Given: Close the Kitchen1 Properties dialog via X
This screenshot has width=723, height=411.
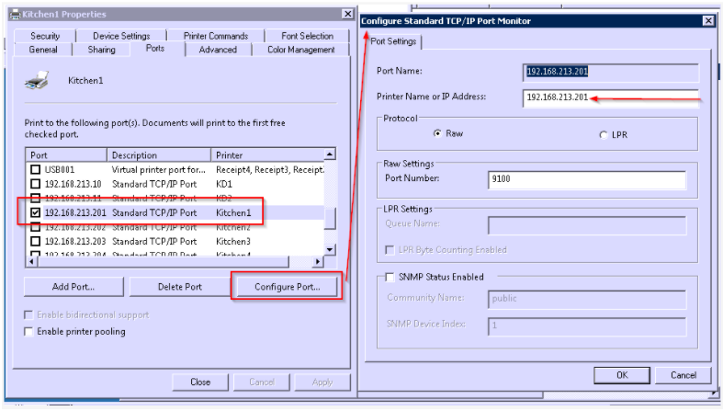Looking at the screenshot, I should coord(346,14).
